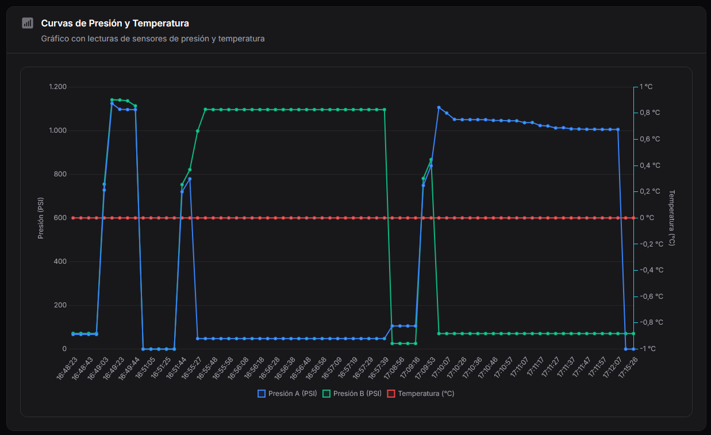This screenshot has height=435, width=711.
Task: Click the '-1 °C' right axis tick label
Action: pos(648,349)
